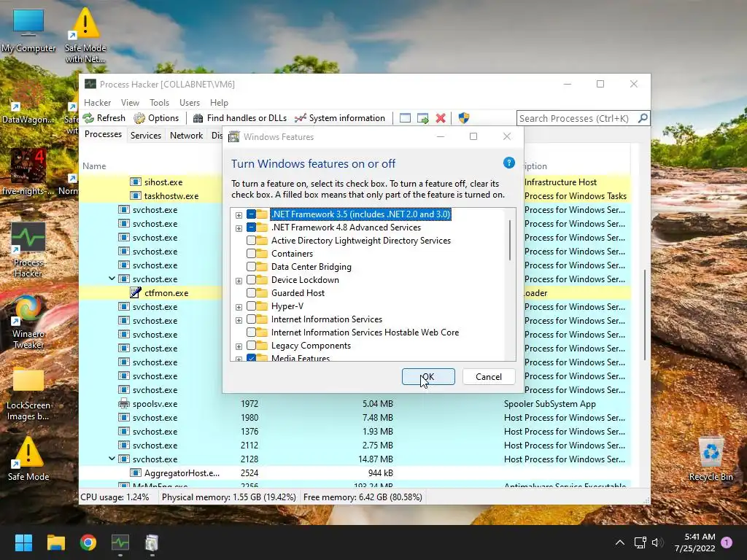The height and width of the screenshot is (560, 747).
Task: Click the Process Hacker process list scrollbar
Action: coord(645,314)
